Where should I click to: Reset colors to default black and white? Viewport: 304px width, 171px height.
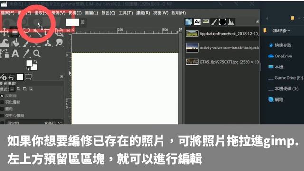coord(28,69)
